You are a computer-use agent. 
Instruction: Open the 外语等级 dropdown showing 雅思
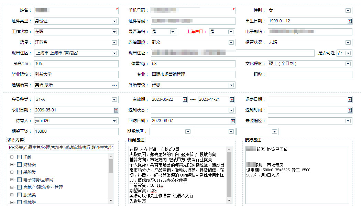coord(231,85)
